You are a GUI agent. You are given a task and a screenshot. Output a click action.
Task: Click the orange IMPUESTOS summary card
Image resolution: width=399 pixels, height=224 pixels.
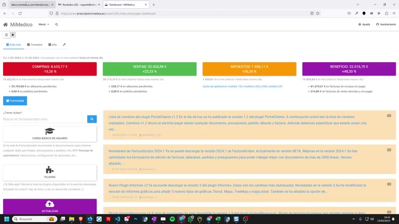coord(249,69)
